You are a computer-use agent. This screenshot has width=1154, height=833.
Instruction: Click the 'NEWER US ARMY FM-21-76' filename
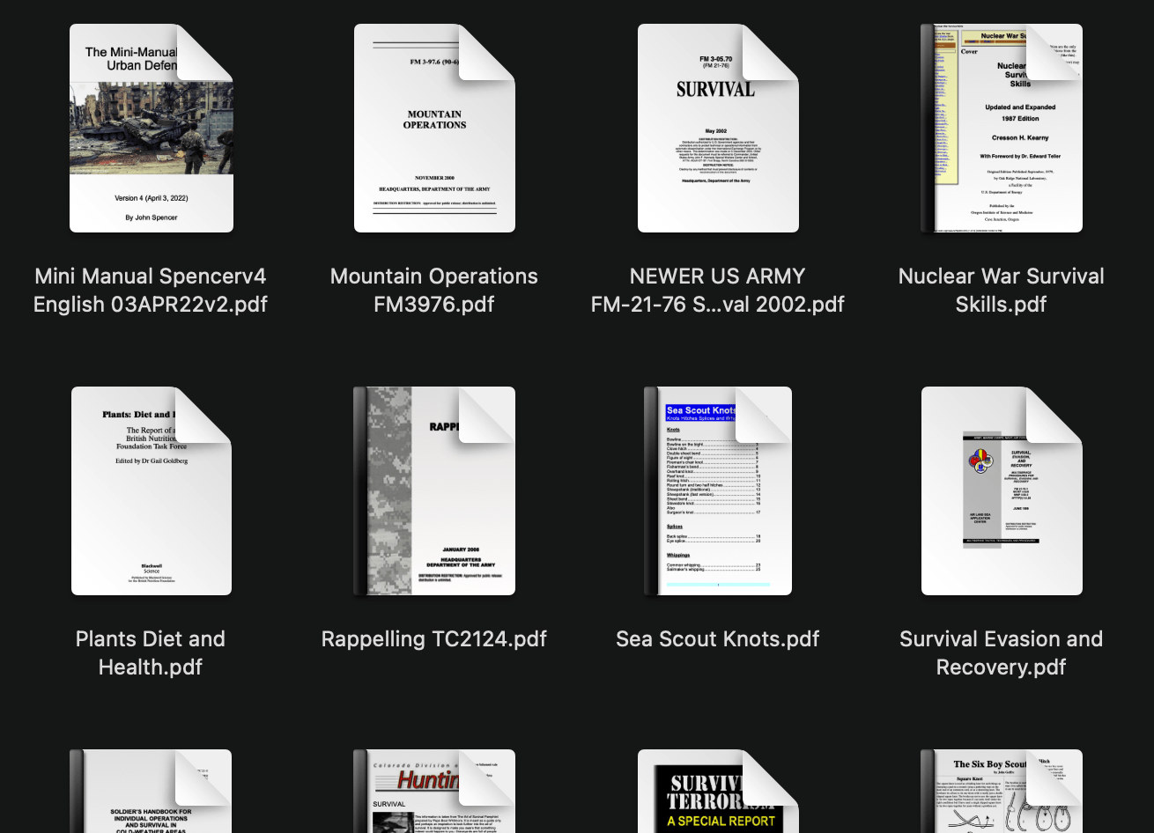(x=718, y=291)
